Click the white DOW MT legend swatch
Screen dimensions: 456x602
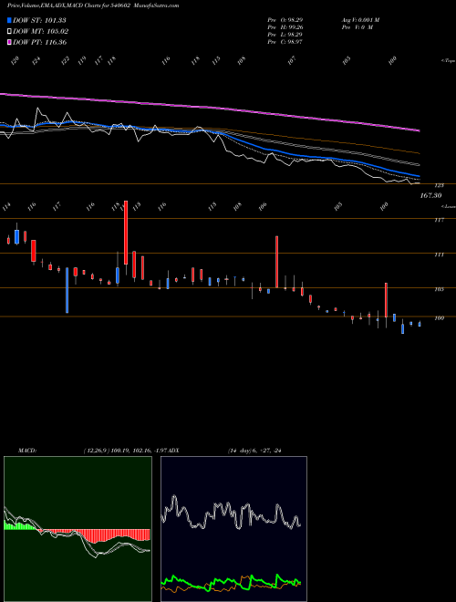(10, 32)
